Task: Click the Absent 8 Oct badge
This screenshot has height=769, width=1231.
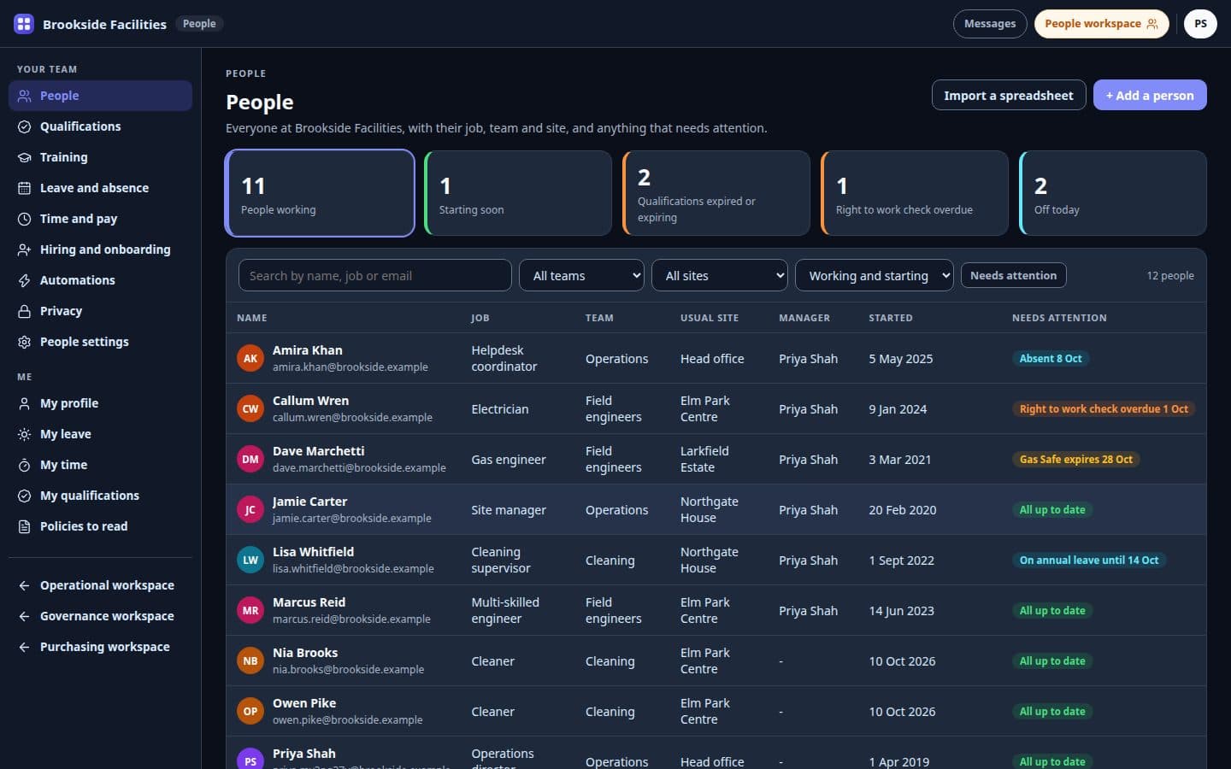Action: [1051, 358]
